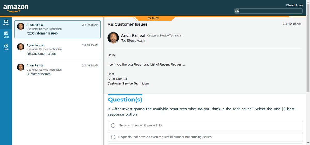Screen dimensions: 310x145
Task: Click 'I sent you the Log Report' sentence
Action: (x=146, y=65)
